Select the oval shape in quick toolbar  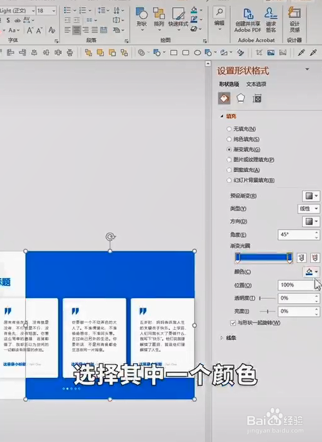(198, 52)
